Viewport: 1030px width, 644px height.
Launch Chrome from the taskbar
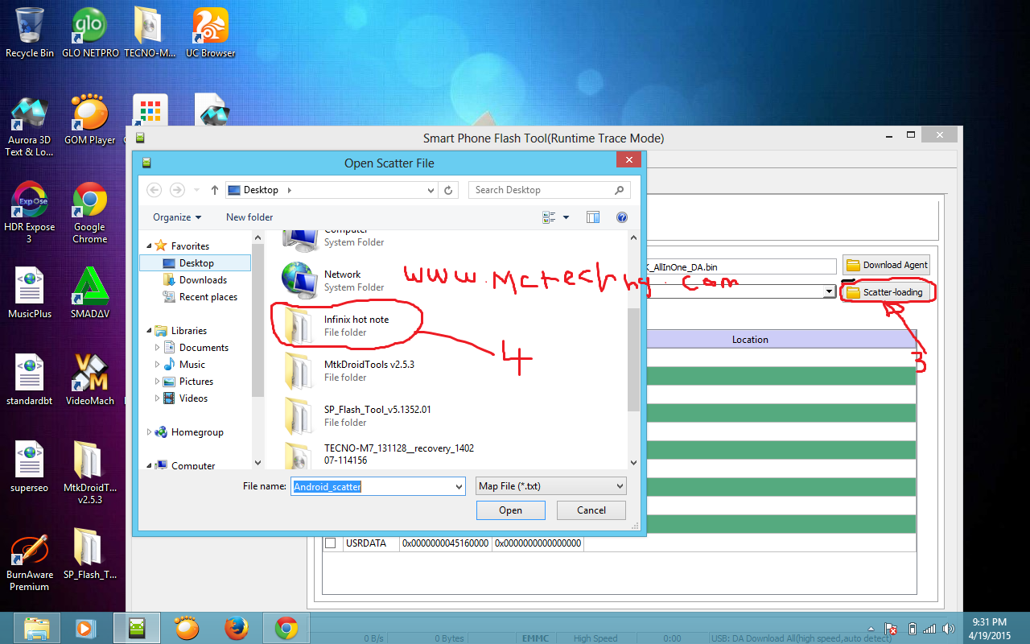(286, 628)
